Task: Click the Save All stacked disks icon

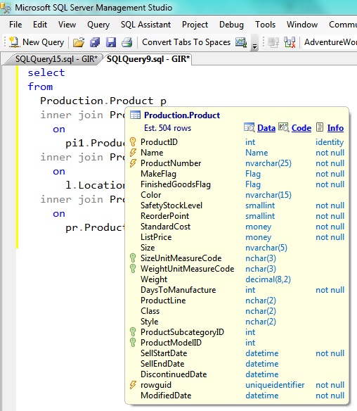Action: 95,42
